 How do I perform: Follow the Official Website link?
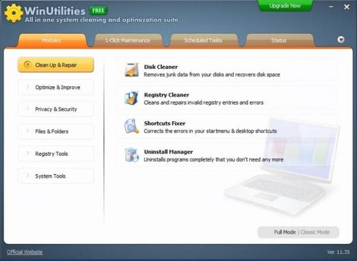24,252
